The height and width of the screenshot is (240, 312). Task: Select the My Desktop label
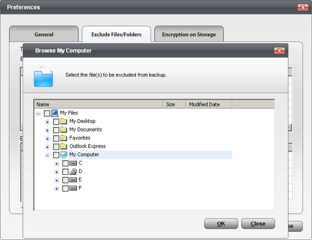click(x=82, y=121)
